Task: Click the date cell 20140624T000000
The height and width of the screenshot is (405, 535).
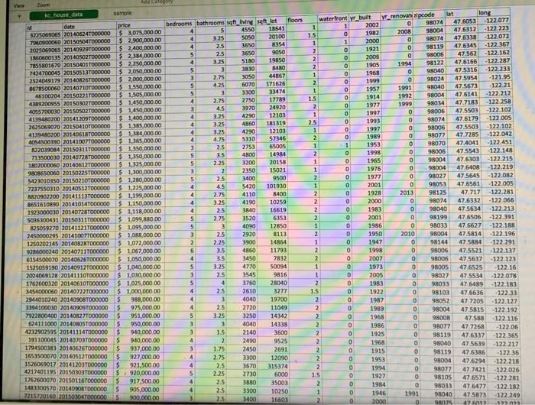Action: tap(89, 34)
